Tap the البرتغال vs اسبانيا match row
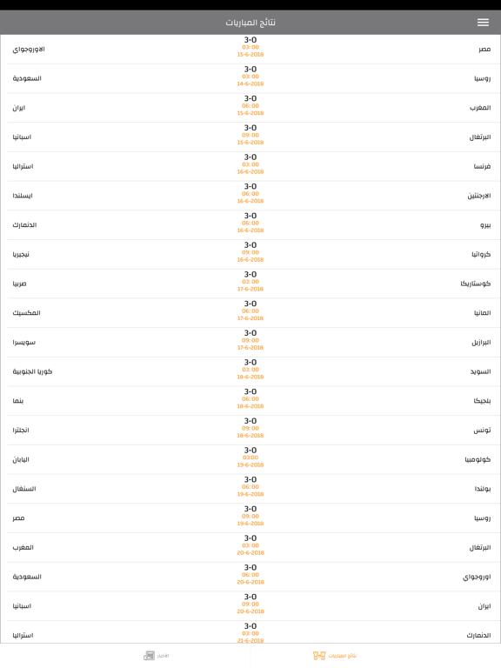This screenshot has height=668, width=501. [x=250, y=137]
